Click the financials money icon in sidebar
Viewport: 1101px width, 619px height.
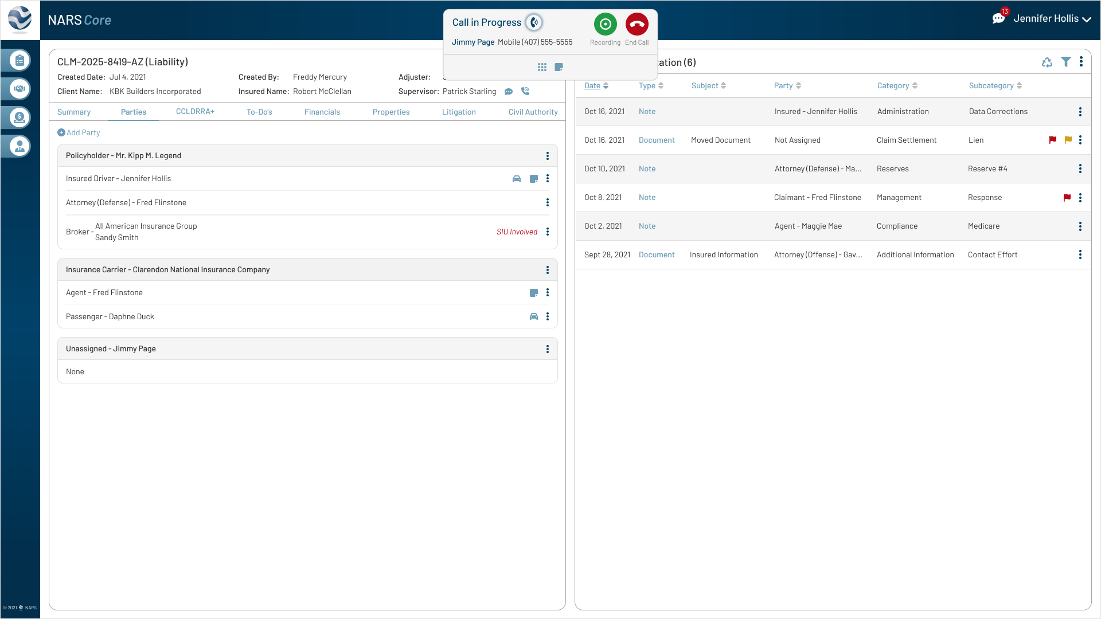coord(18,117)
